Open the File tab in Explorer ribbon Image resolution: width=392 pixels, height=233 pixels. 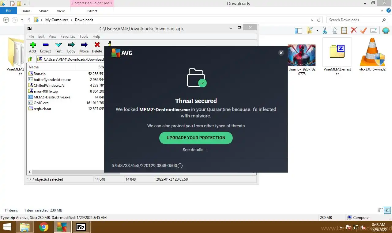tap(9, 11)
